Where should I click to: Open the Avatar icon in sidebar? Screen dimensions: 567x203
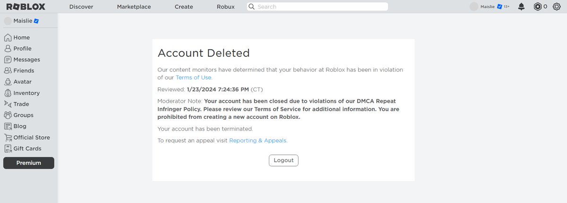pos(8,82)
